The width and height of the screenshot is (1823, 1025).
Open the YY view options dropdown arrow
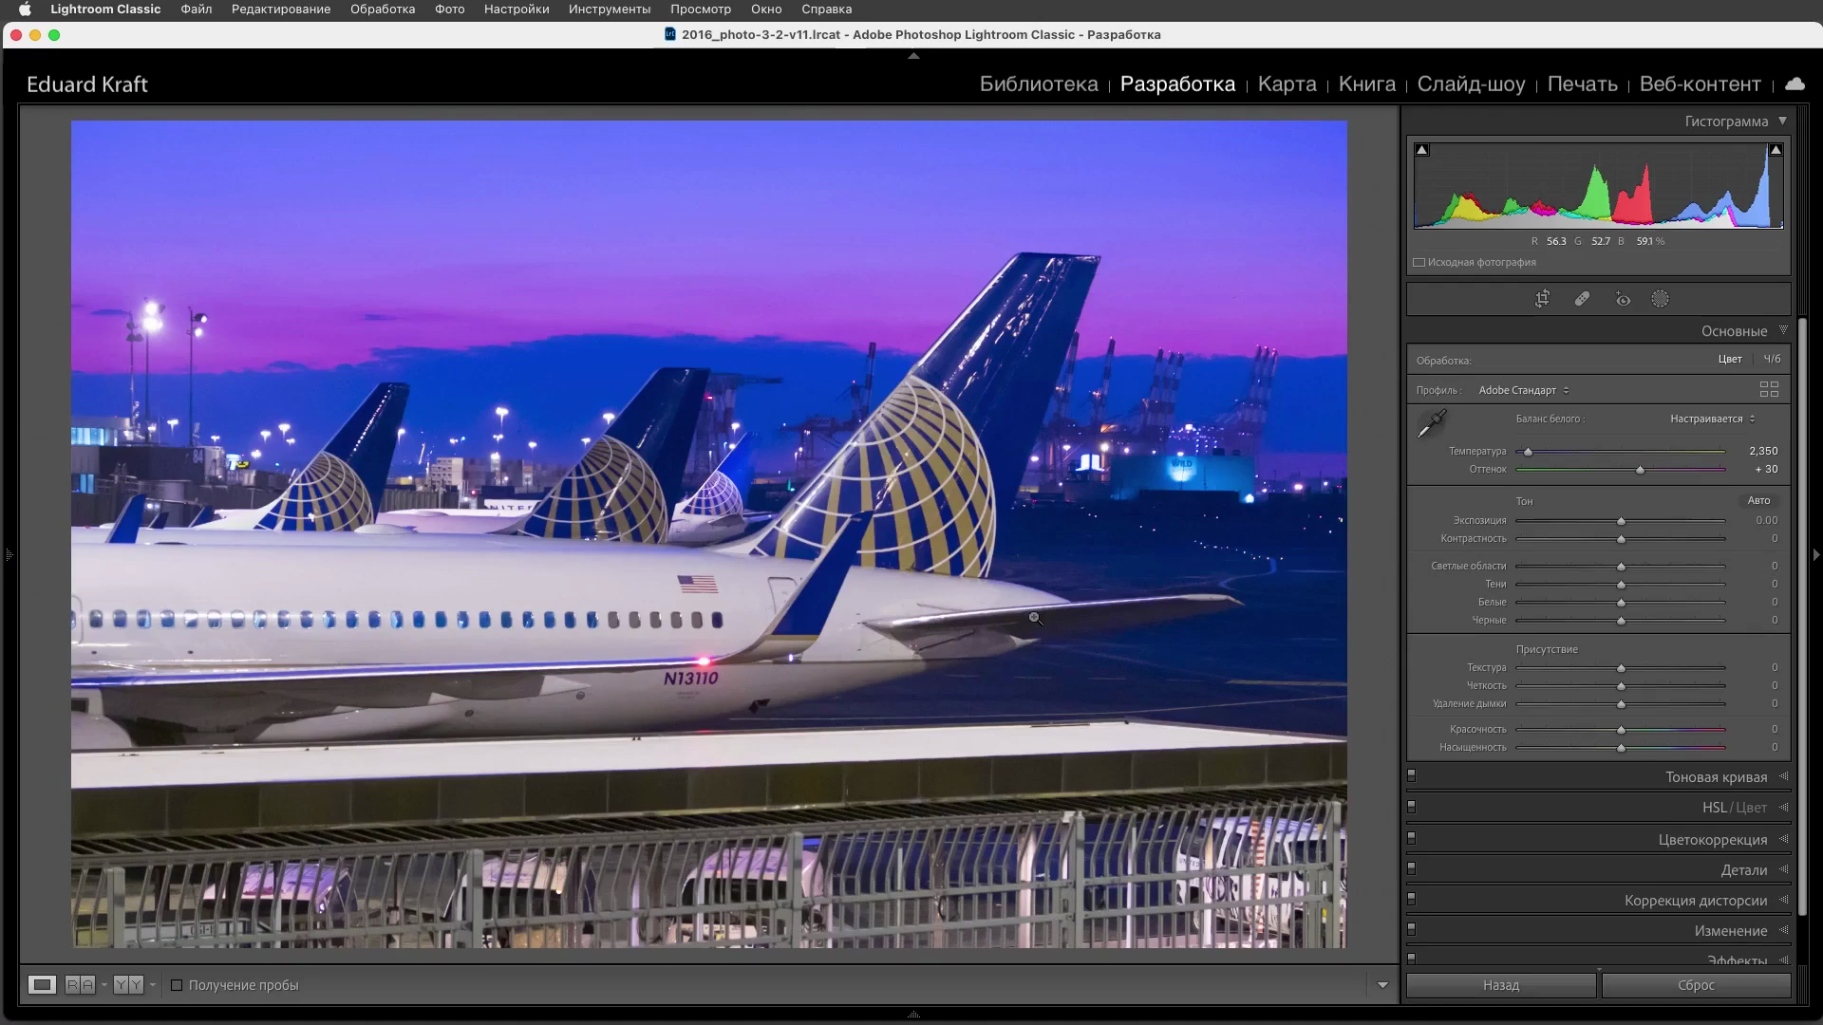point(152,985)
